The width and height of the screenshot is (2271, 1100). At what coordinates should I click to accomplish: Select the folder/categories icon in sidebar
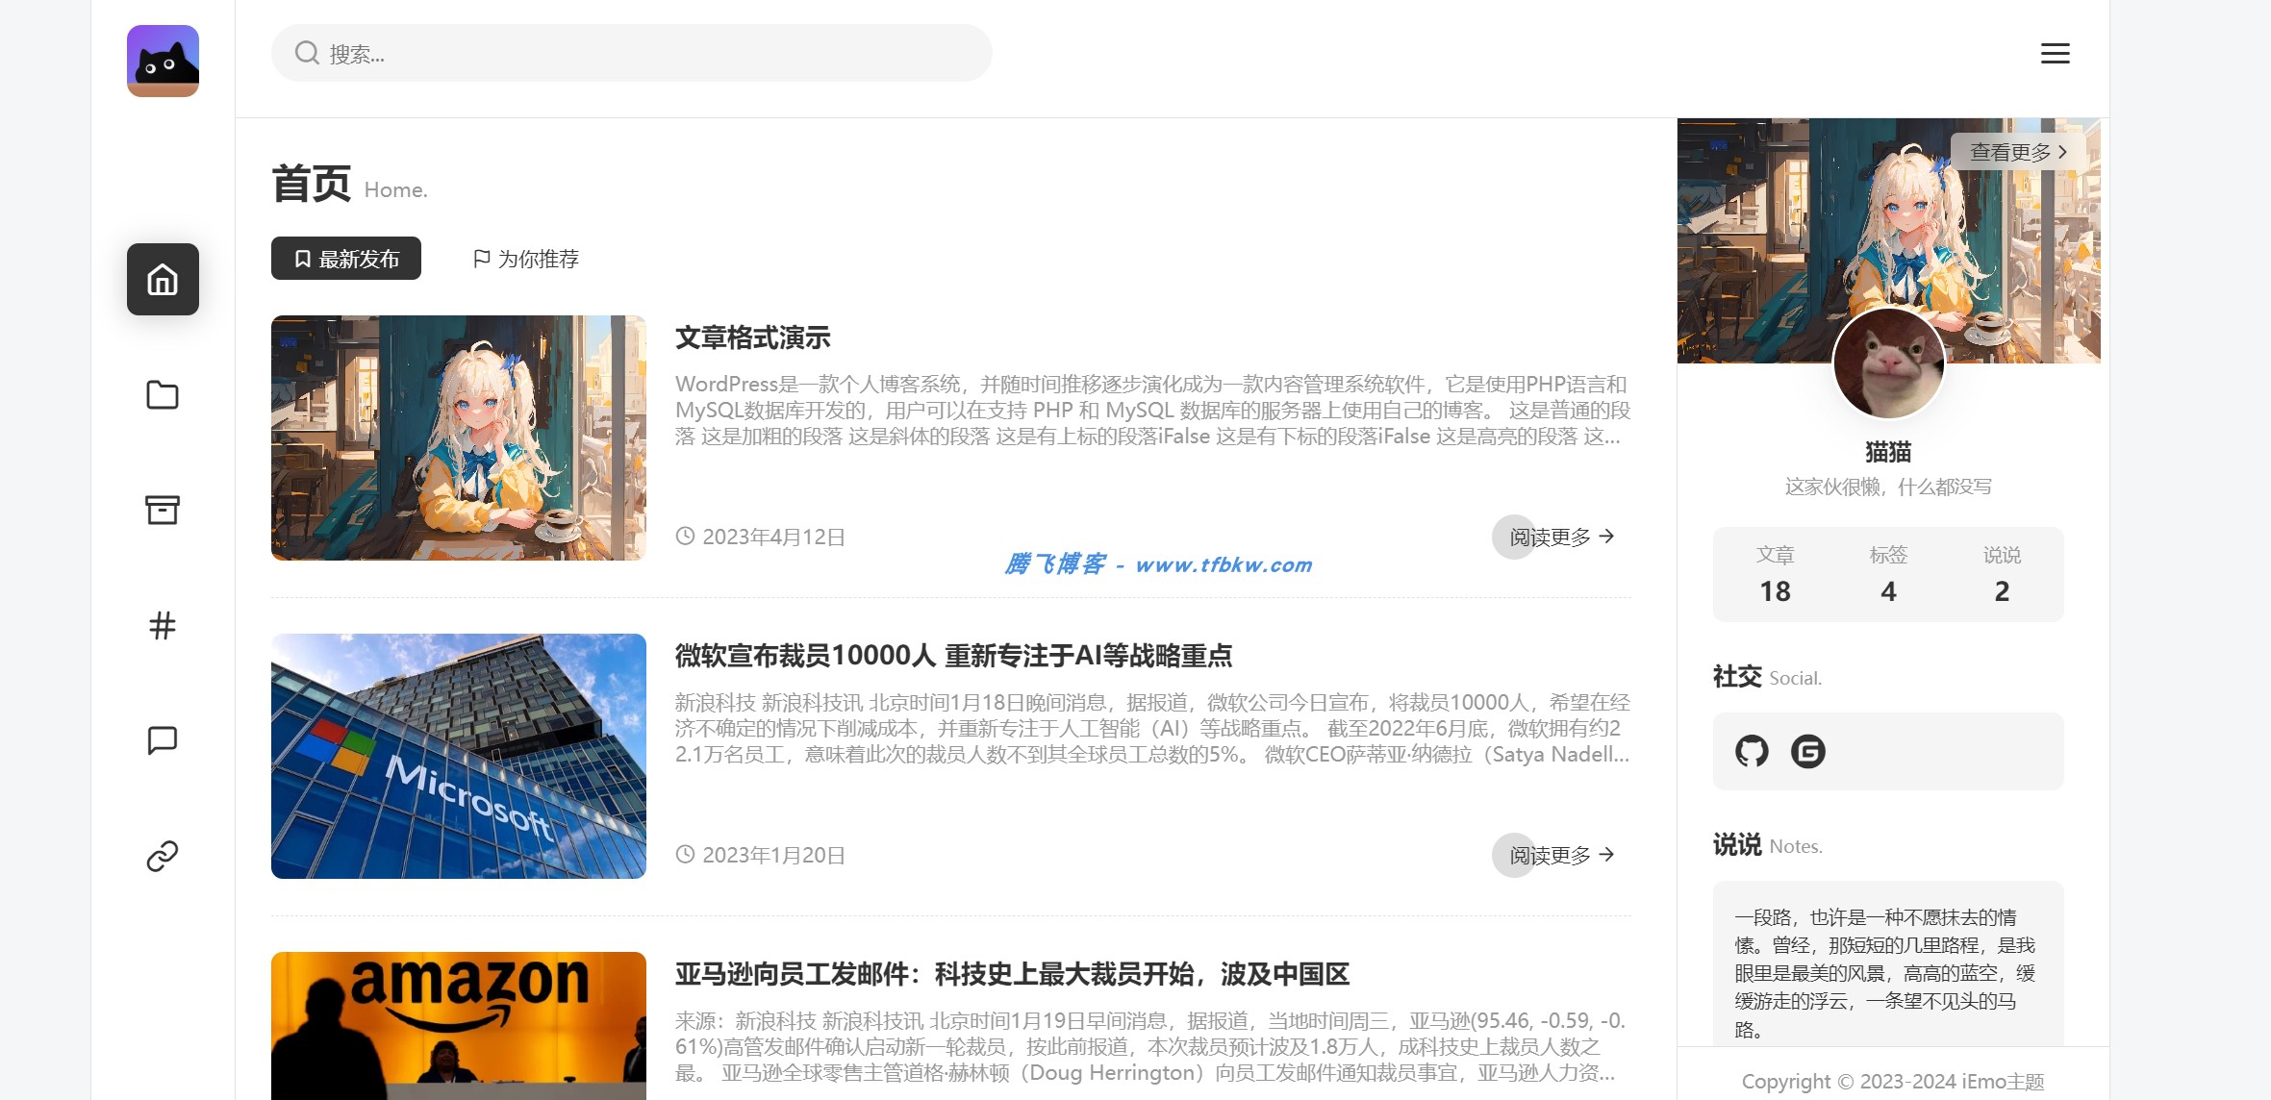click(162, 395)
